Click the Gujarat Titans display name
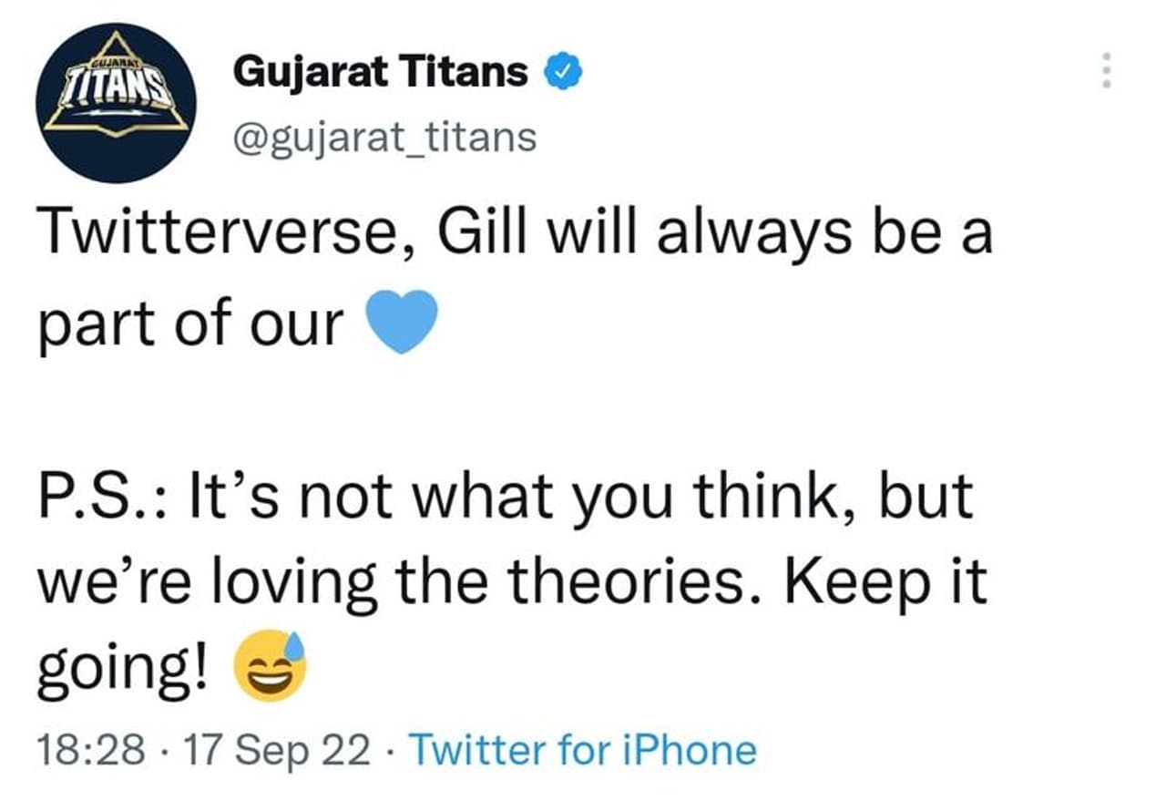Viewport: 1166px width, 811px height. point(381,71)
